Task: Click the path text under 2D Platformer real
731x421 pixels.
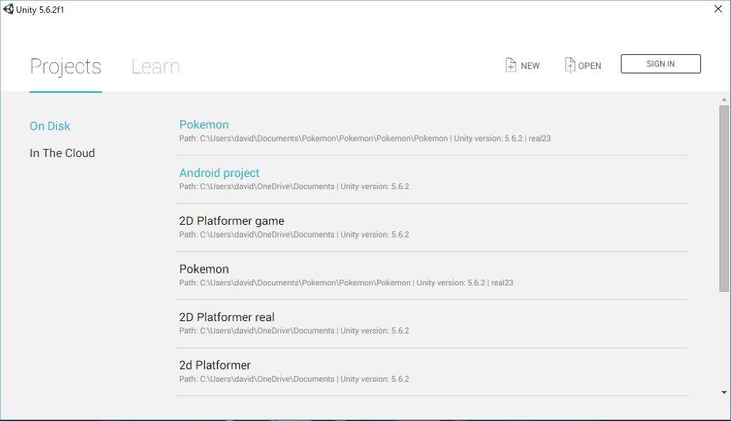Action: pos(294,330)
